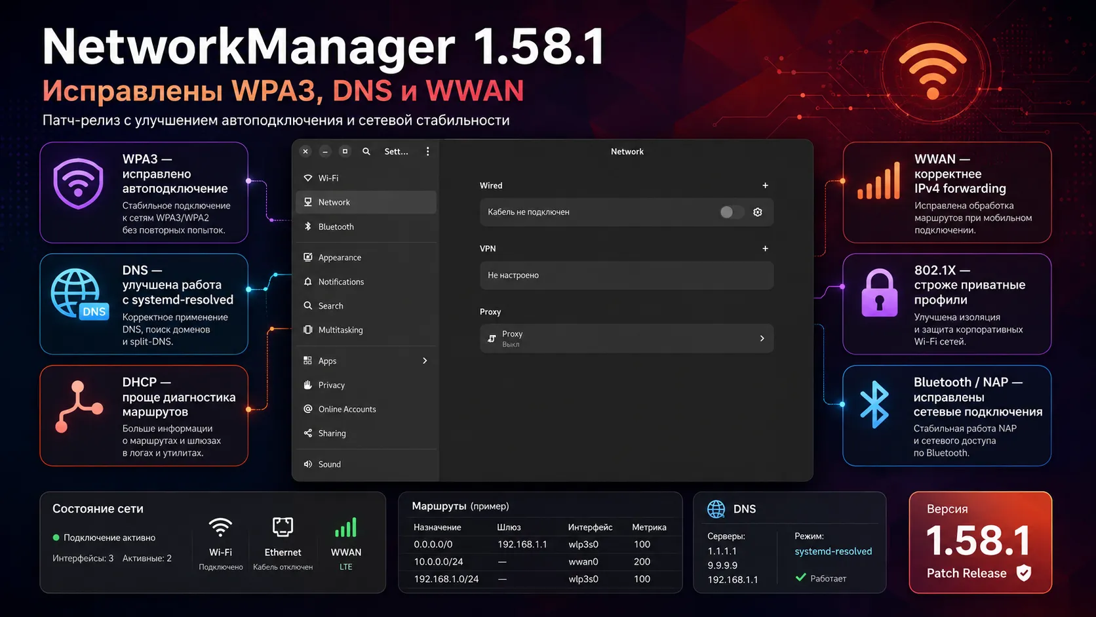1096x617 pixels.
Task: Click the Sharing icon in the sidebar
Action: click(x=308, y=433)
